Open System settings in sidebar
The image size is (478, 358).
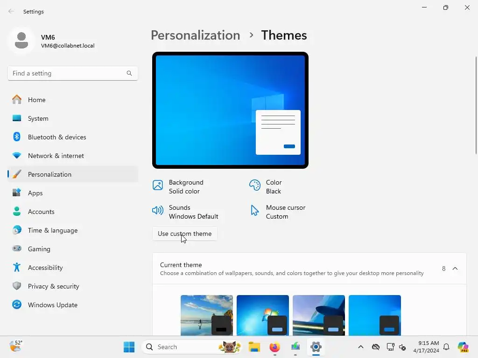pos(72,118)
